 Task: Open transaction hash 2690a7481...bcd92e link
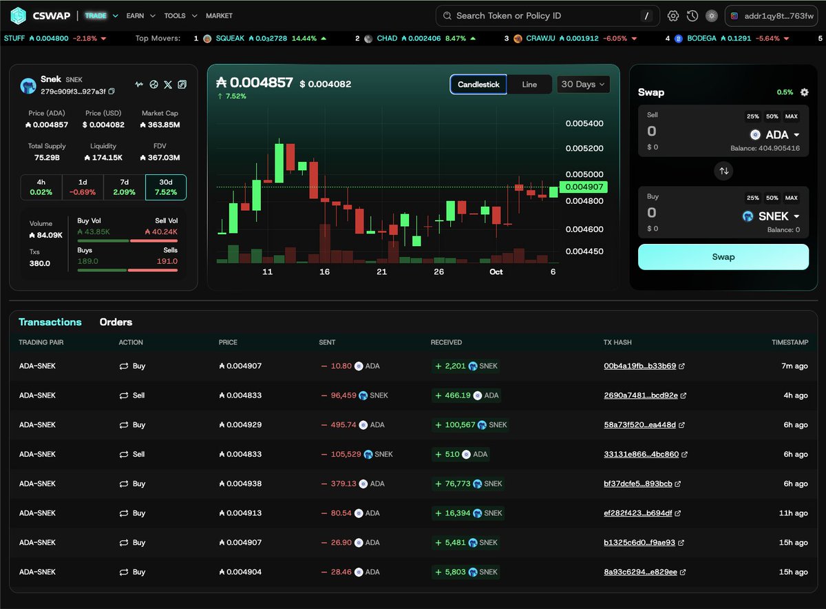coord(640,396)
